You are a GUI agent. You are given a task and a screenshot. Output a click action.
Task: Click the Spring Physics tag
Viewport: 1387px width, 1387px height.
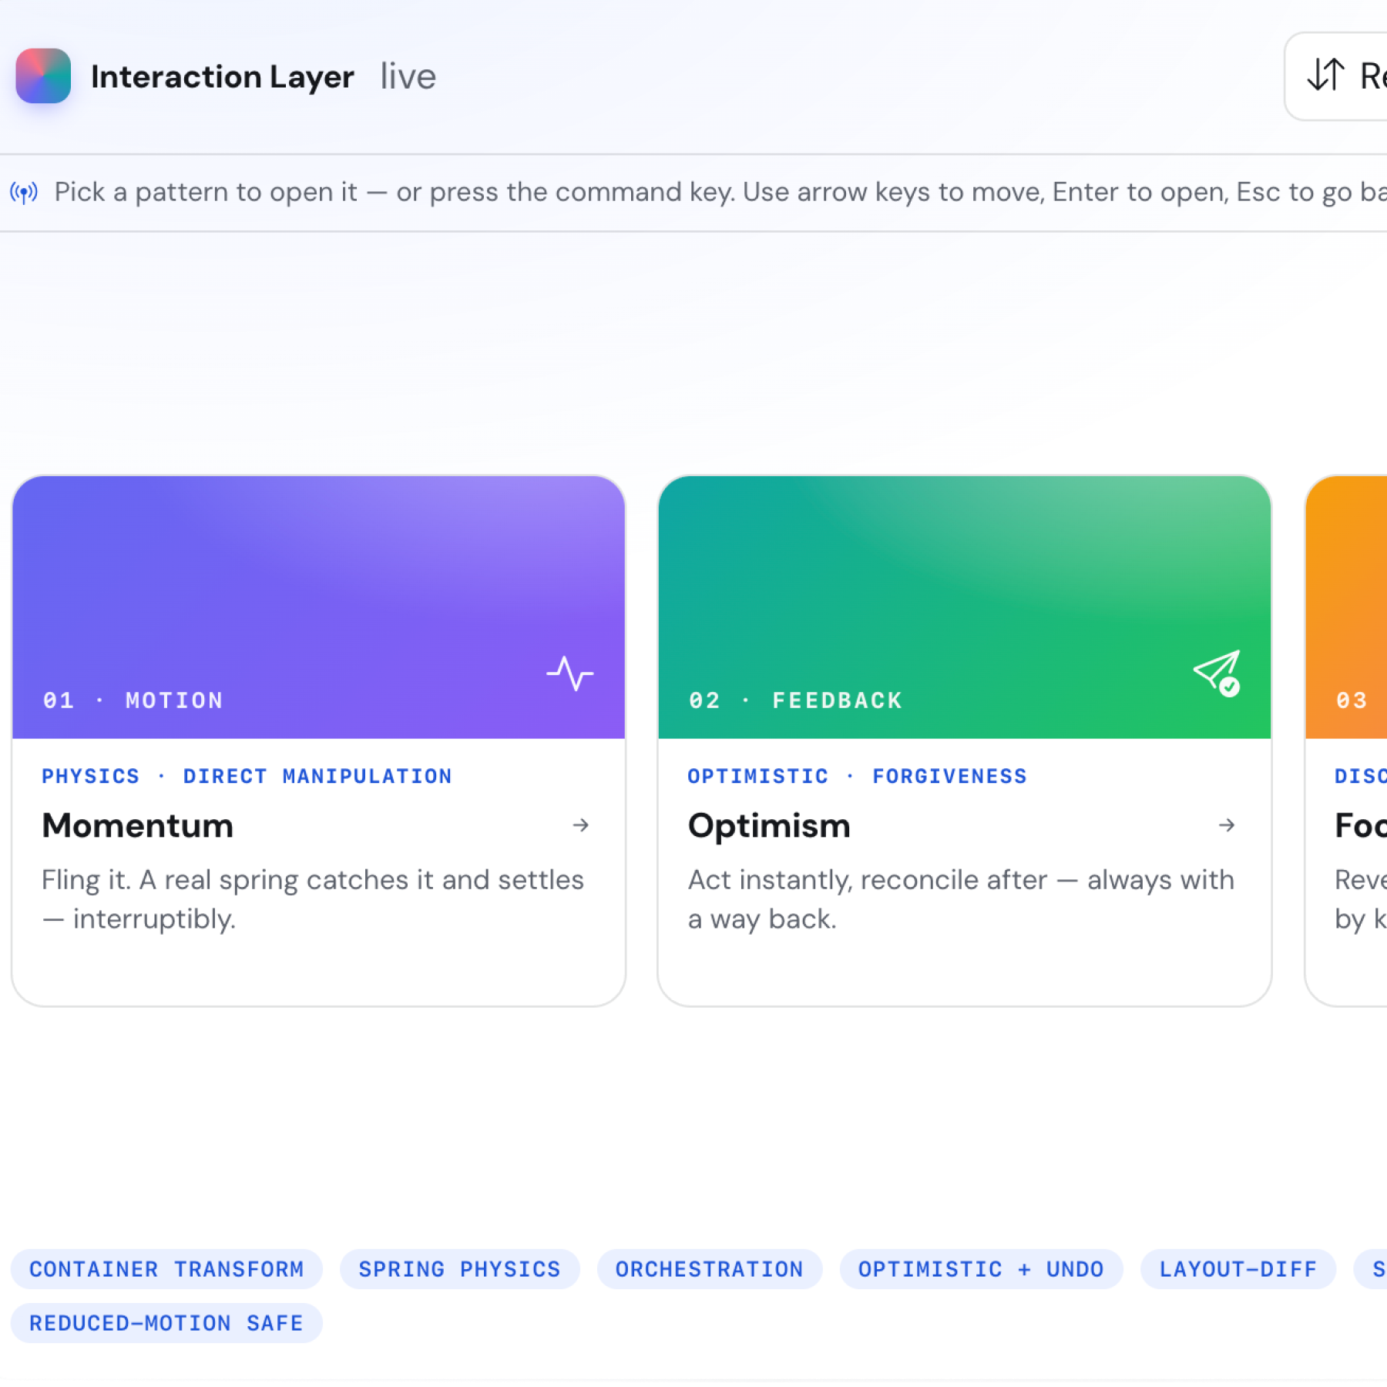(x=459, y=1269)
